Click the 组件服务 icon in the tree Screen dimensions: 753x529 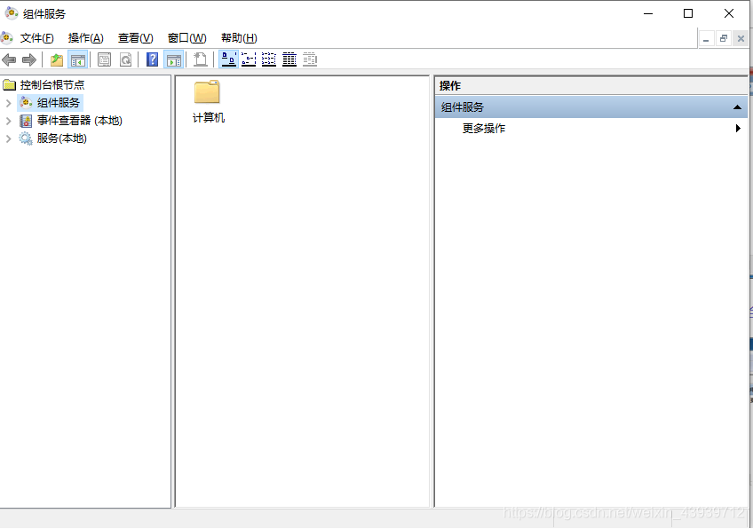pyautogui.click(x=26, y=103)
